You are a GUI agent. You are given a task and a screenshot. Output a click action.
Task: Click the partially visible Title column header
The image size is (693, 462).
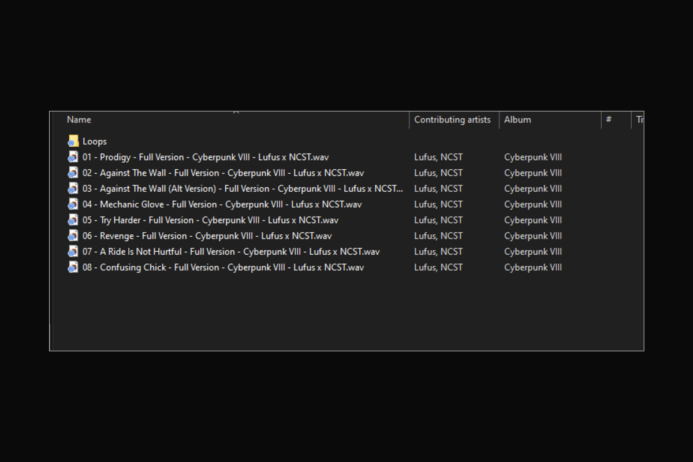coord(639,120)
